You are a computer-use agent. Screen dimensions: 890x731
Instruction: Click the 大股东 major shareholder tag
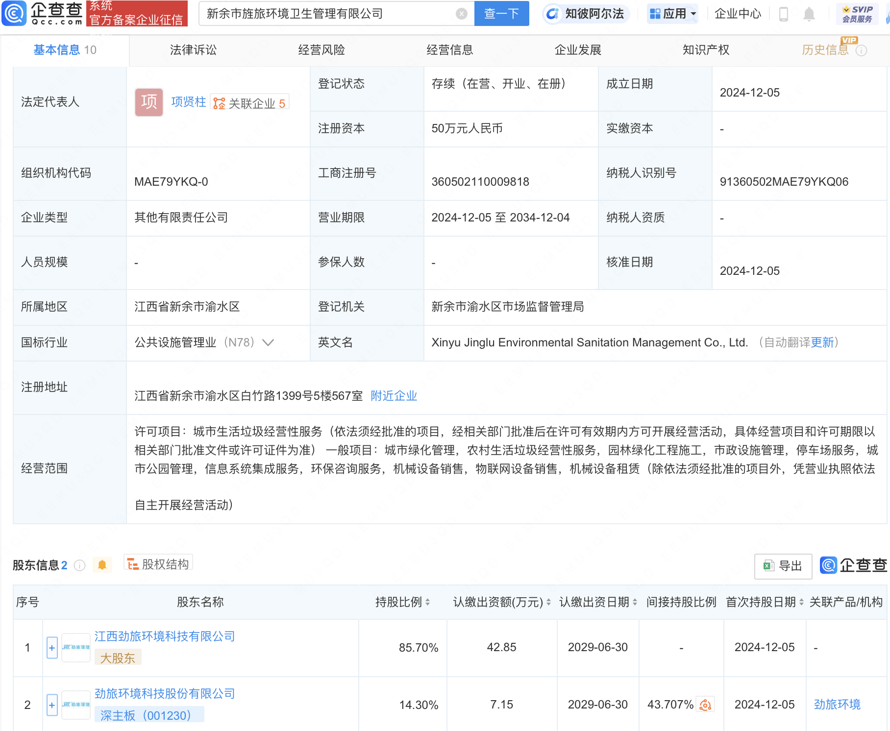coord(118,658)
